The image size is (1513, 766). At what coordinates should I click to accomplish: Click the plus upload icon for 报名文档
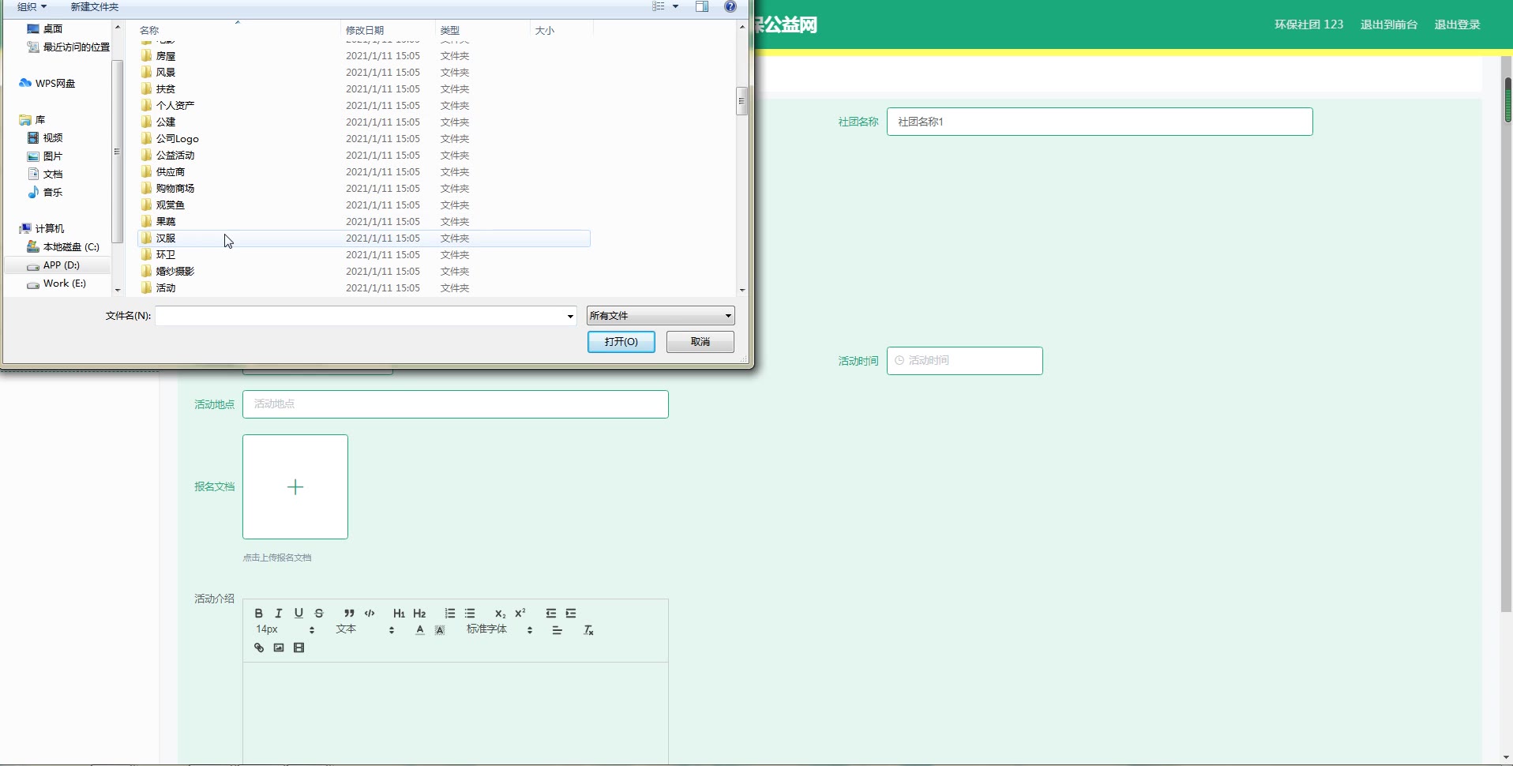click(295, 487)
